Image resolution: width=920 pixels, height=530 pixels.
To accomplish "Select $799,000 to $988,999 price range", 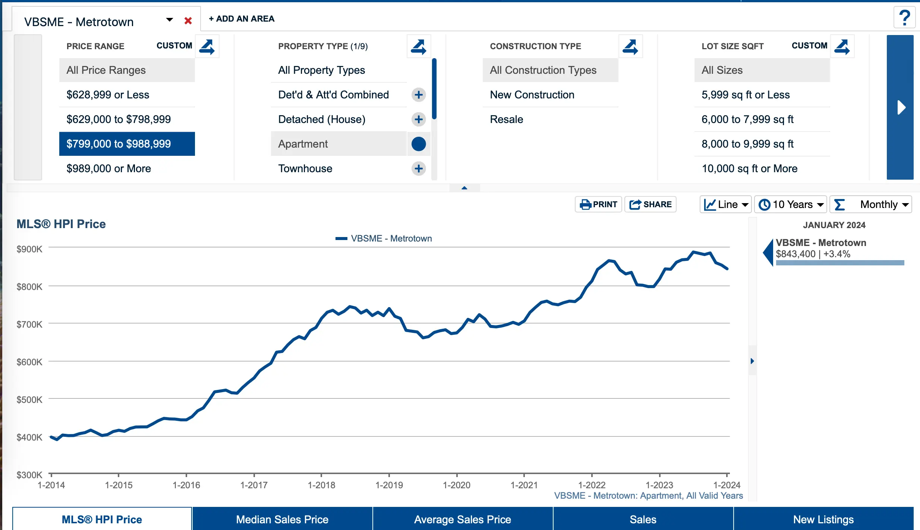I will [x=127, y=144].
